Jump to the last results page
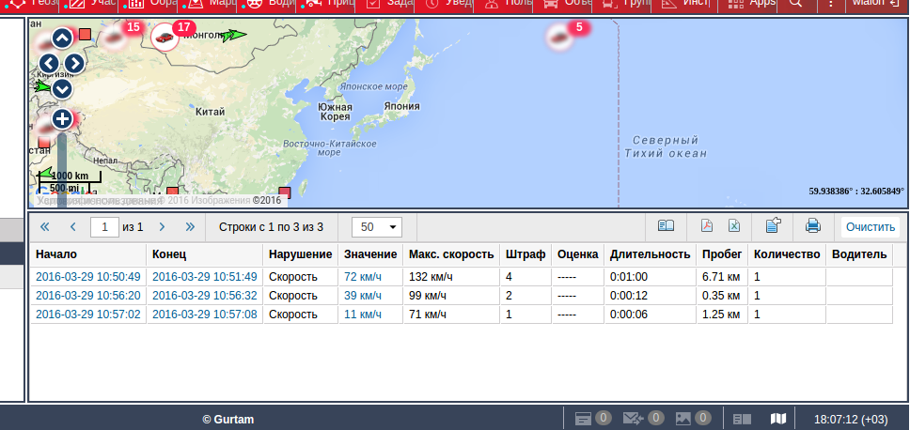Viewport: 910px width, 430px height. coord(190,226)
